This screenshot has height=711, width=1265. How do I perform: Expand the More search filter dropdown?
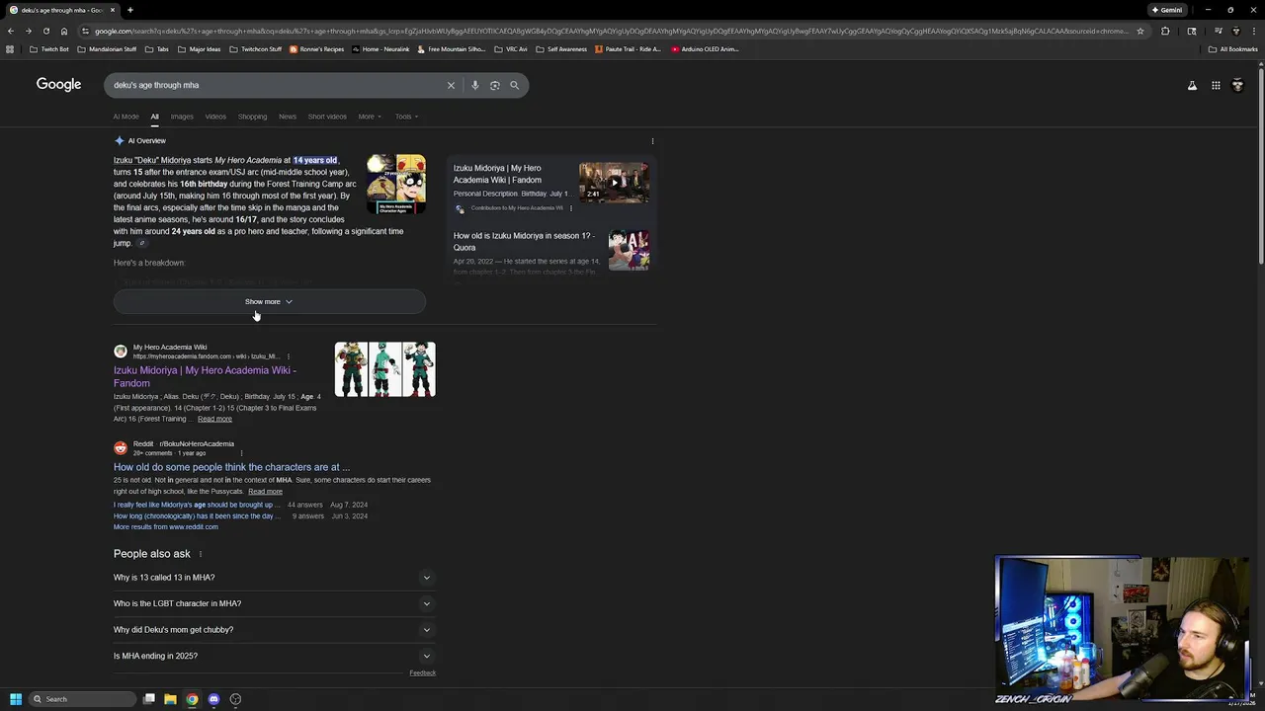pyautogui.click(x=370, y=117)
